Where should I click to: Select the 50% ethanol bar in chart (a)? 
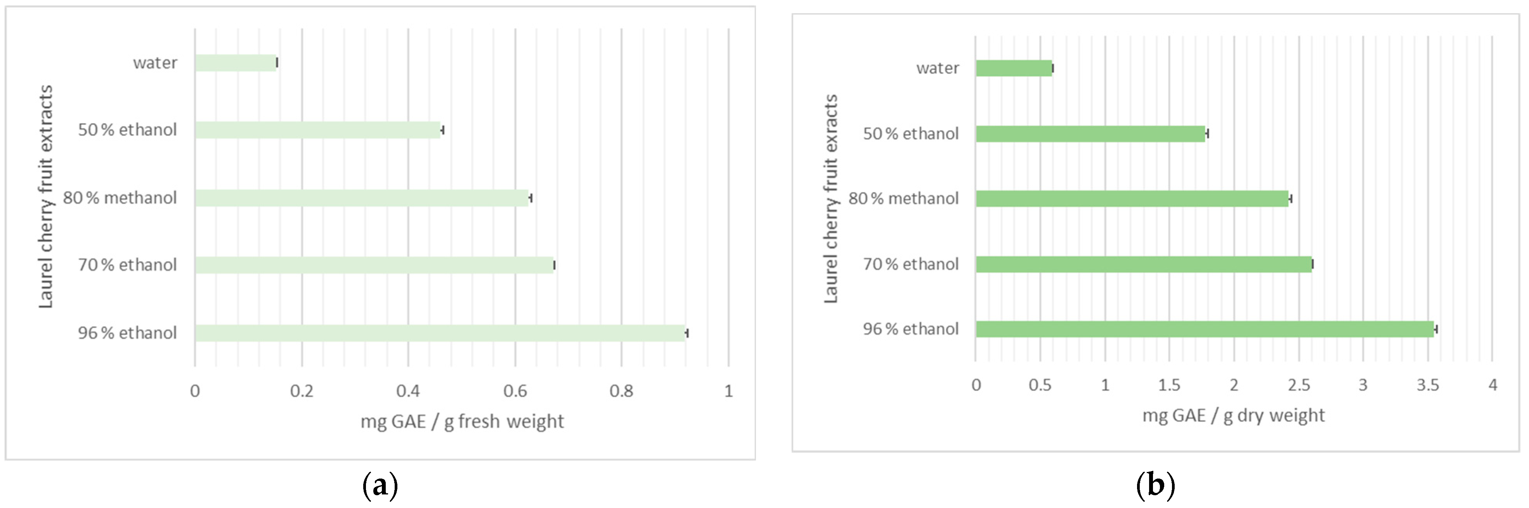coord(317,131)
